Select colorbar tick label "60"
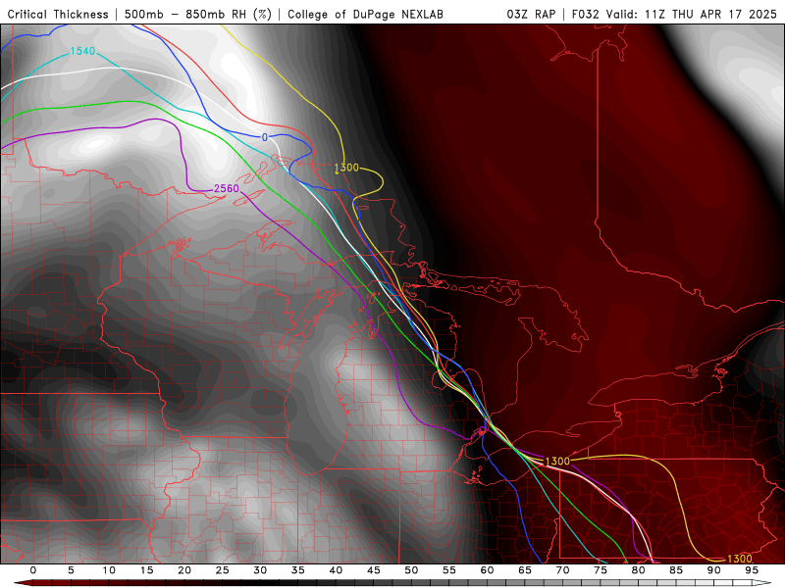Image resolution: width=785 pixels, height=588 pixels. [x=487, y=570]
